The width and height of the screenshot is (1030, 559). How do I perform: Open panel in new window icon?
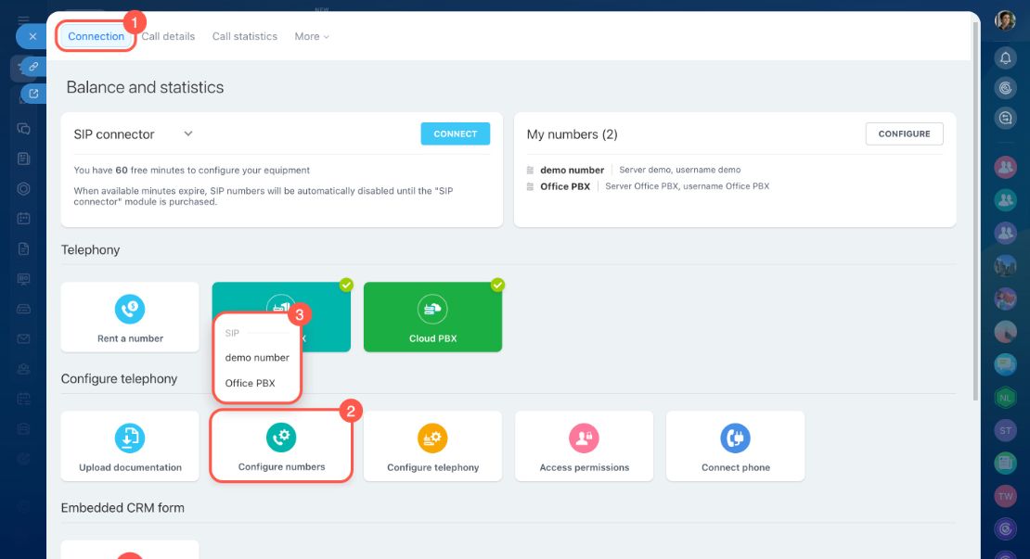tap(33, 94)
